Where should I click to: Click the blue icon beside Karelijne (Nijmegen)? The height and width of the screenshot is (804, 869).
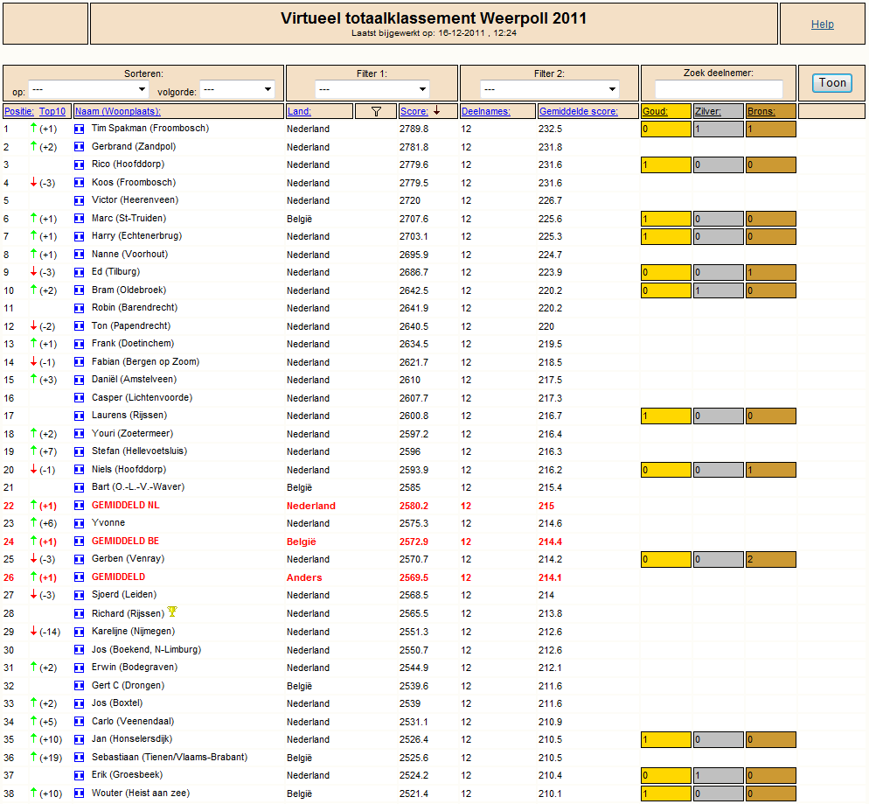80,632
